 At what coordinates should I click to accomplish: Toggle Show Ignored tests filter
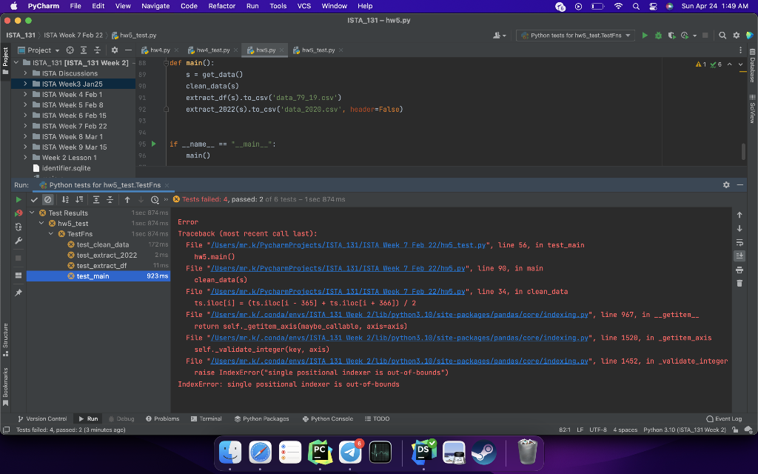[x=47, y=199]
